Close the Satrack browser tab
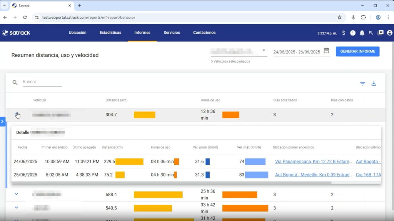Screen dimensions: 394x221 [x=70, y=5]
